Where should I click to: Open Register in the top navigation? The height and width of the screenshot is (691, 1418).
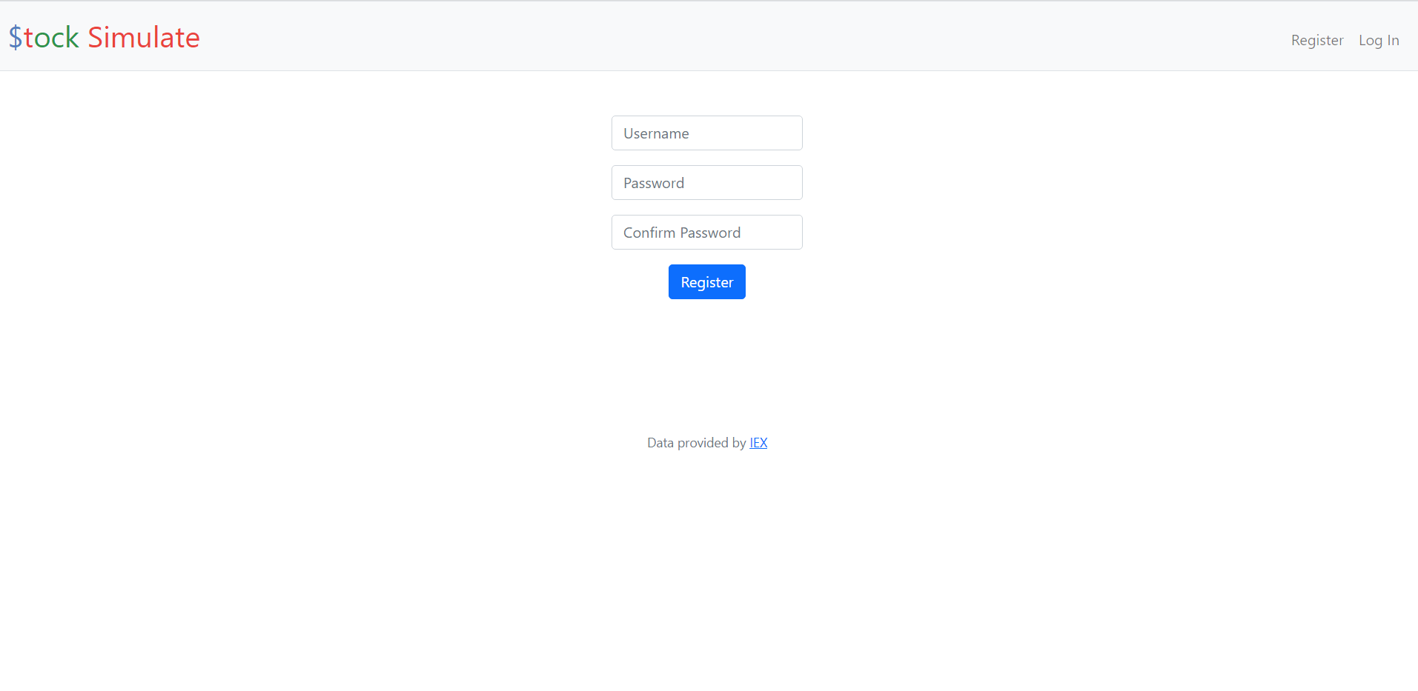[x=1317, y=40]
